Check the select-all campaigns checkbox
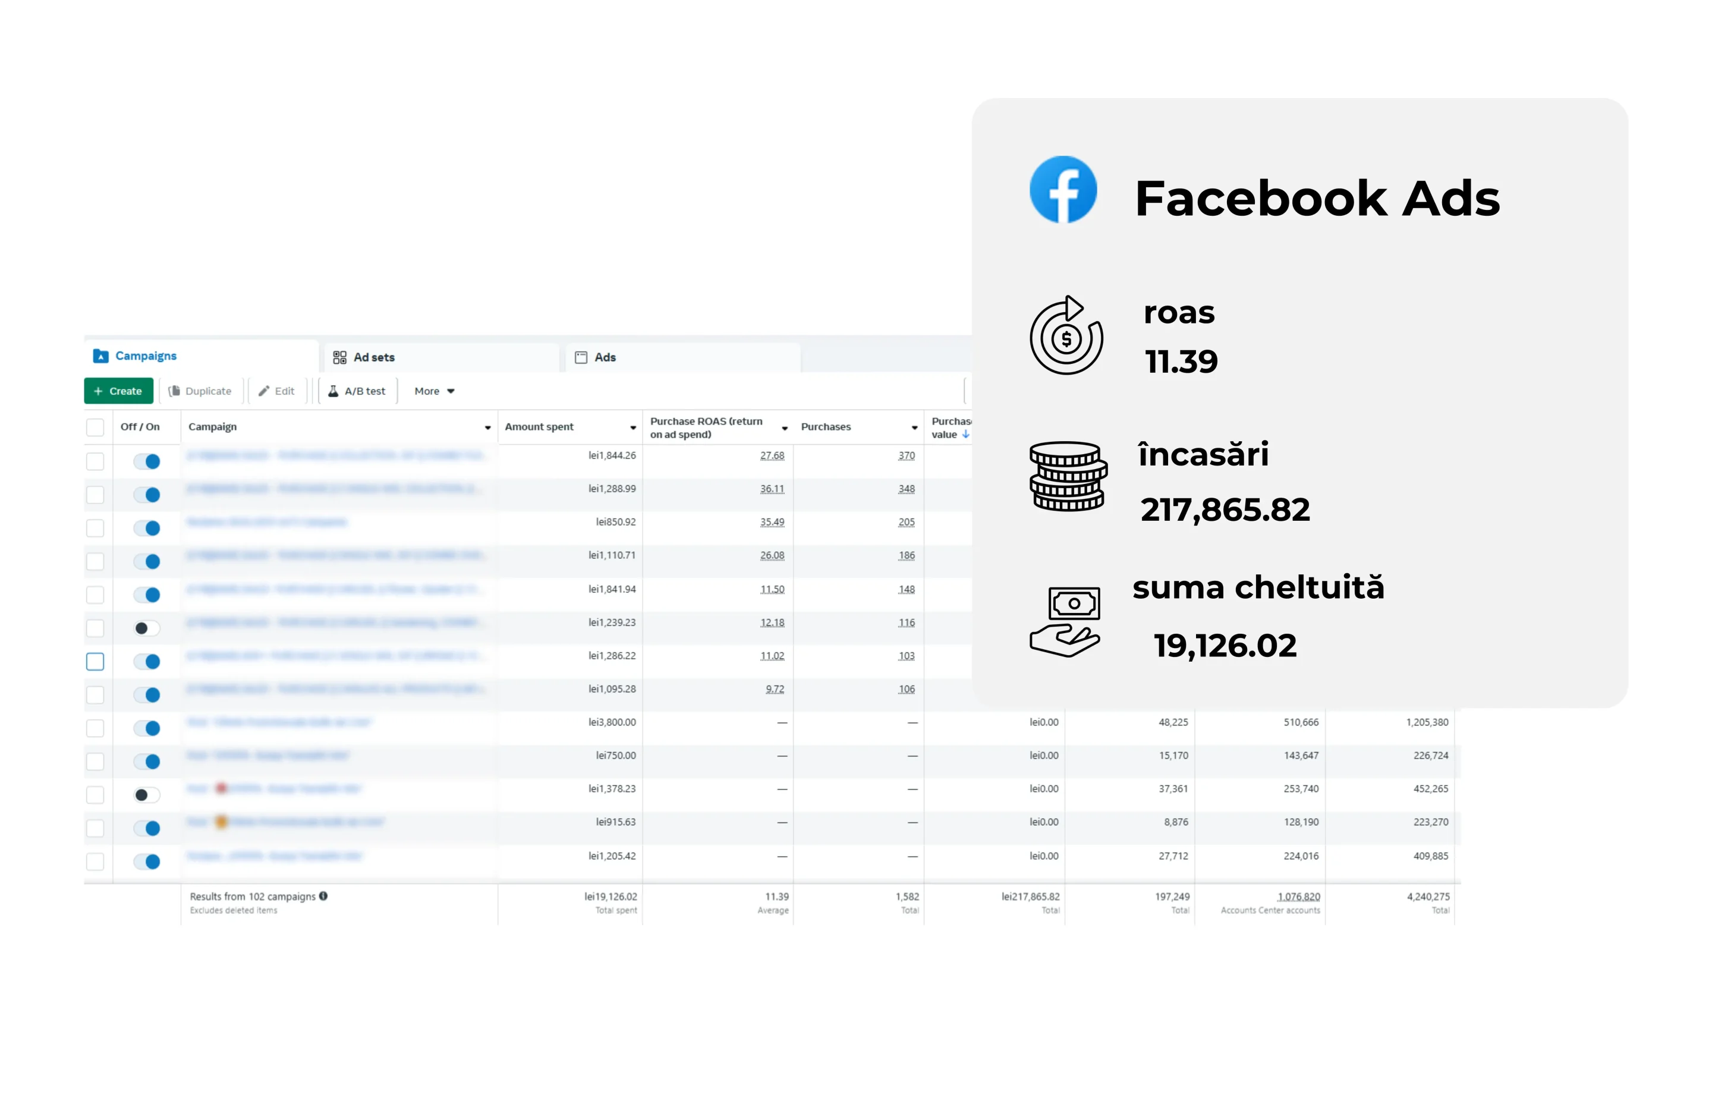 pyautogui.click(x=95, y=427)
